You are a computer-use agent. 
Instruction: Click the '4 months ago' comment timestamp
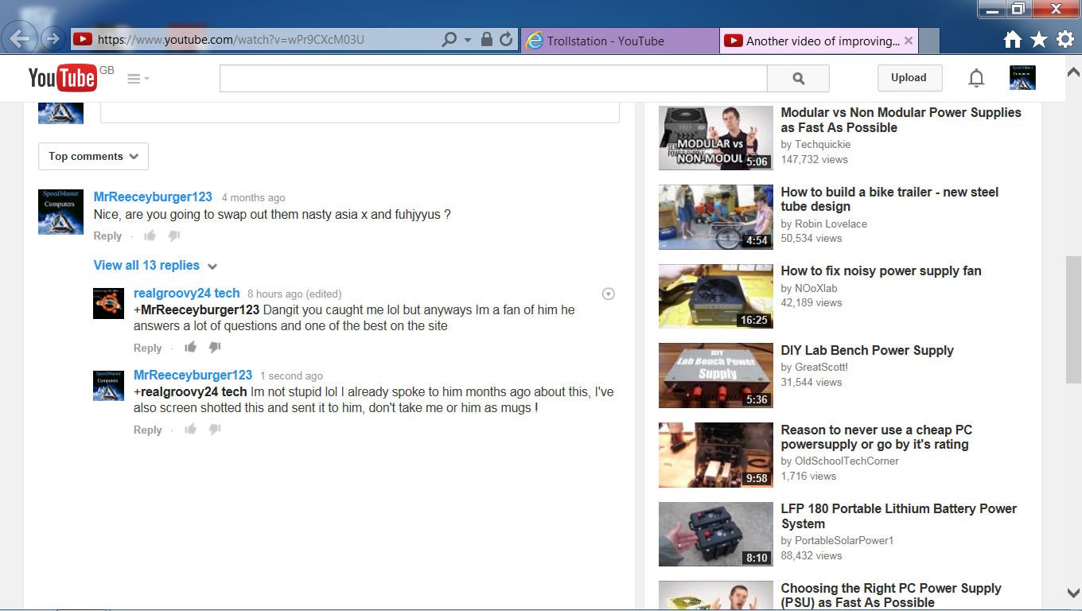[253, 198]
